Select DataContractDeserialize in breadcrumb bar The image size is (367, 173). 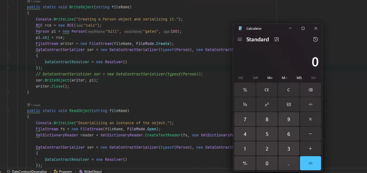point(29,171)
